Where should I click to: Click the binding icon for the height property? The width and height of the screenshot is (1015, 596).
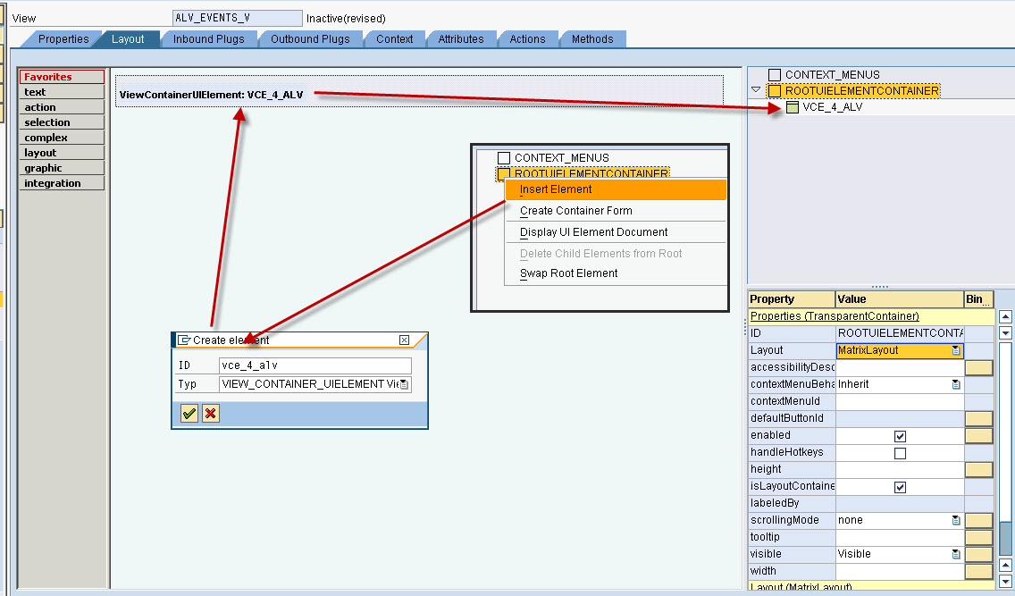tap(978, 468)
